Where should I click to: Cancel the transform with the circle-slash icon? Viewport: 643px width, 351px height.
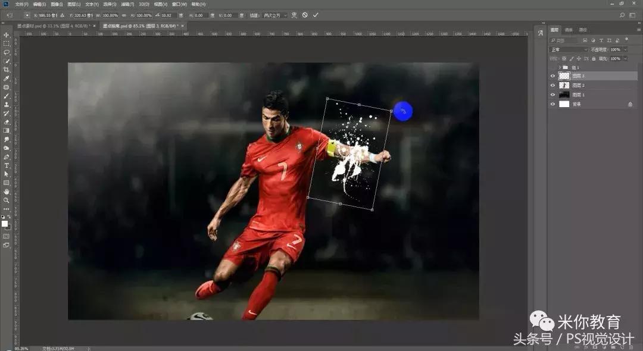305,15
